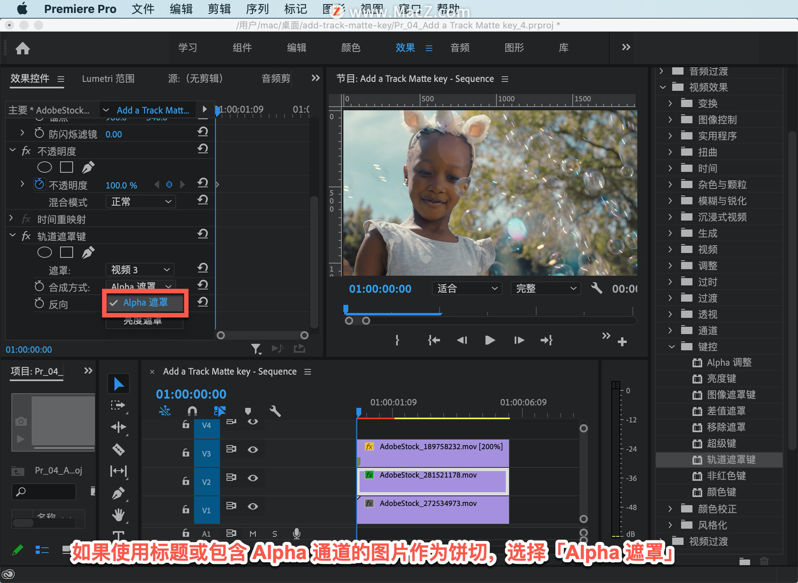
Task: Toggle Snap in the timeline
Action: pos(192,412)
